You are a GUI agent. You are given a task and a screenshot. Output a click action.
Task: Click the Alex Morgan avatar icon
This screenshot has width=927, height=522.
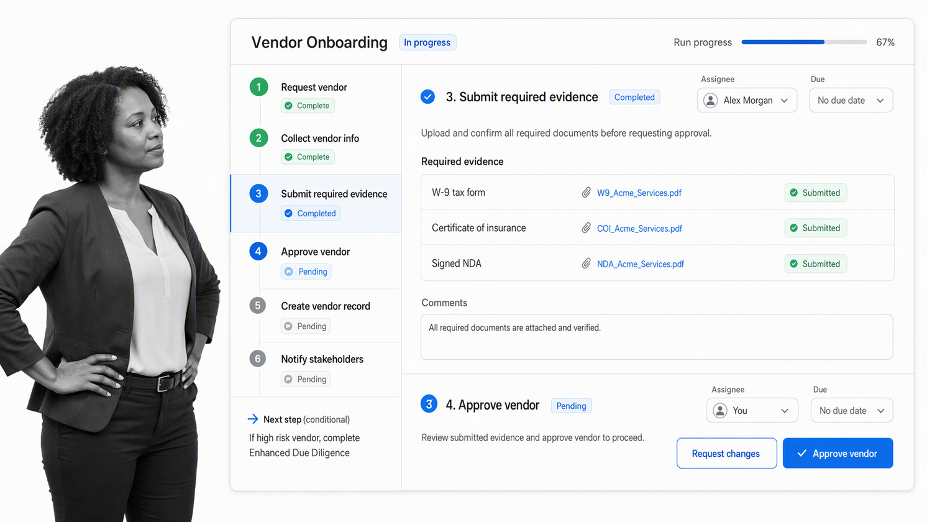point(711,100)
